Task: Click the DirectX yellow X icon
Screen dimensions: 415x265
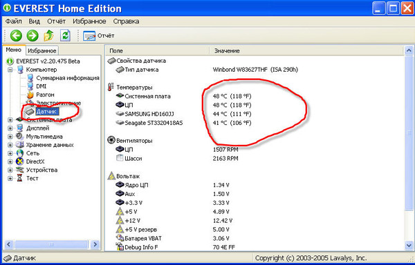Action: pos(20,161)
